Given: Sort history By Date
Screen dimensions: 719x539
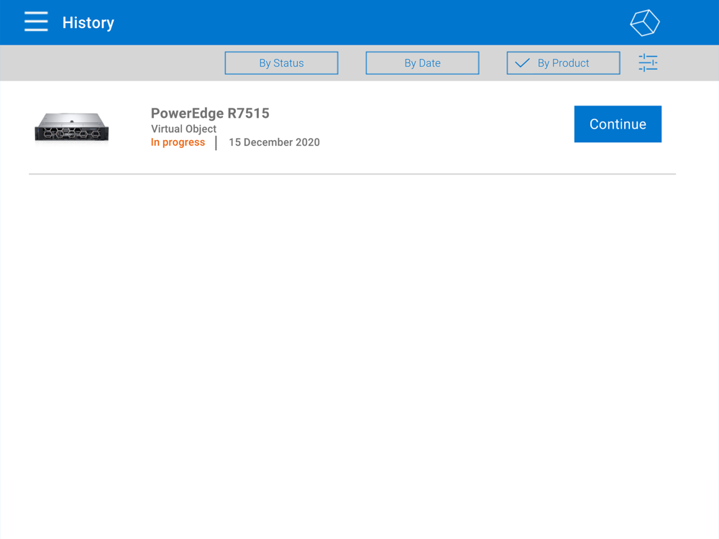Looking at the screenshot, I should click(422, 63).
